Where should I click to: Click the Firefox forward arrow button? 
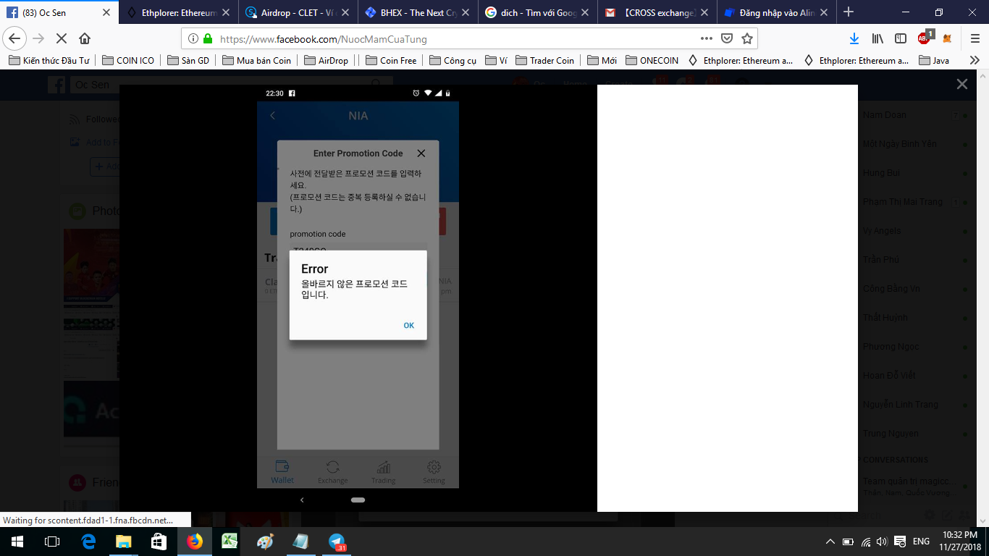pos(39,38)
